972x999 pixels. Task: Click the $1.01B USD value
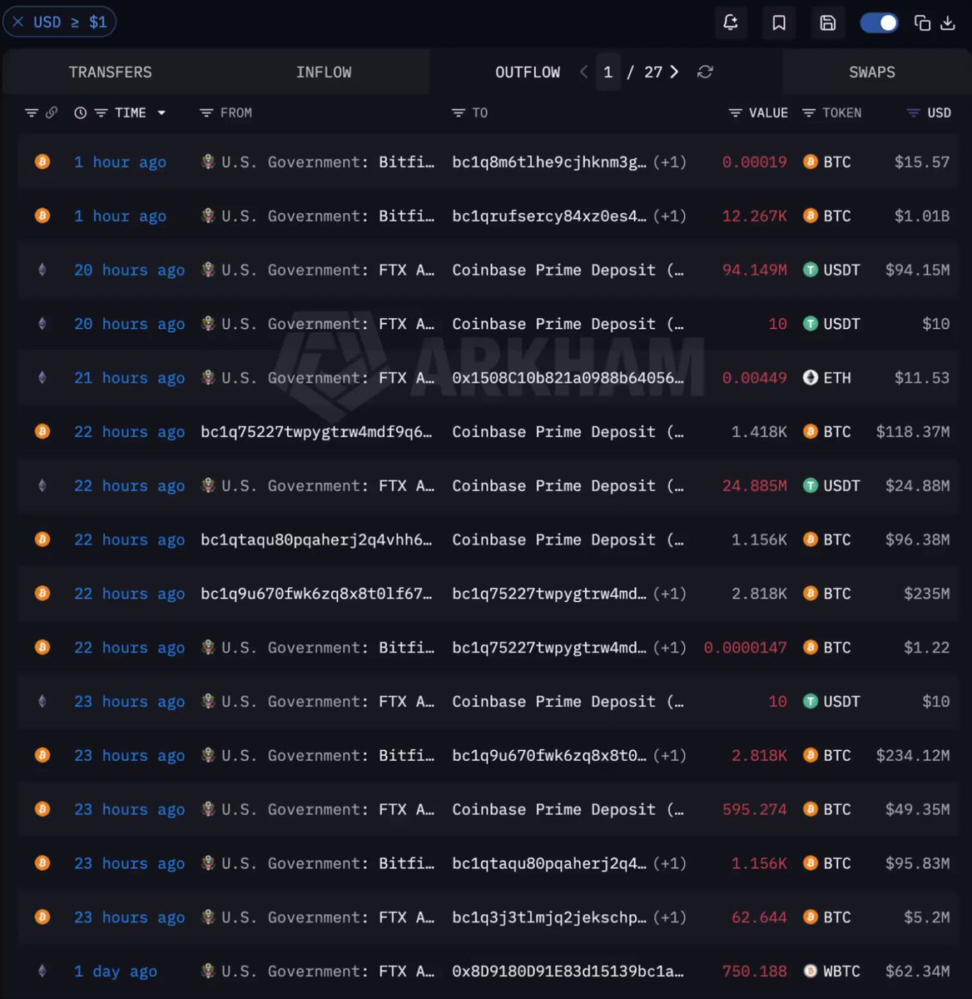pos(921,216)
